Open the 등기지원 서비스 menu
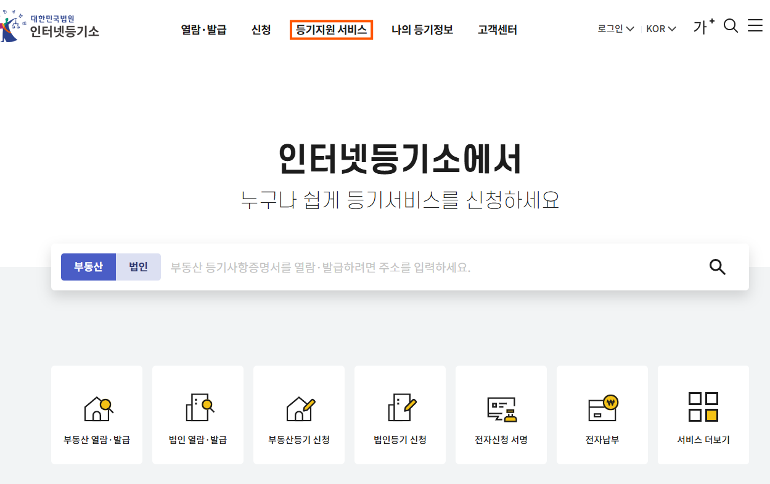This screenshot has width=770, height=484. [331, 30]
